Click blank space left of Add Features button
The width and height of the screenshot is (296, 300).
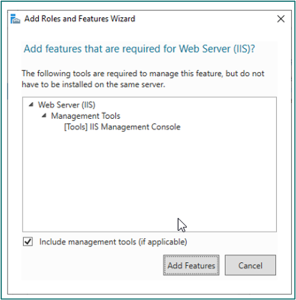click(92, 265)
